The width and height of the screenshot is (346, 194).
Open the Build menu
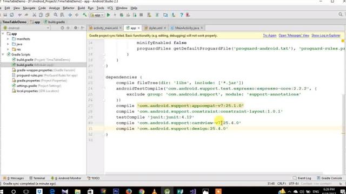pos(81,8)
